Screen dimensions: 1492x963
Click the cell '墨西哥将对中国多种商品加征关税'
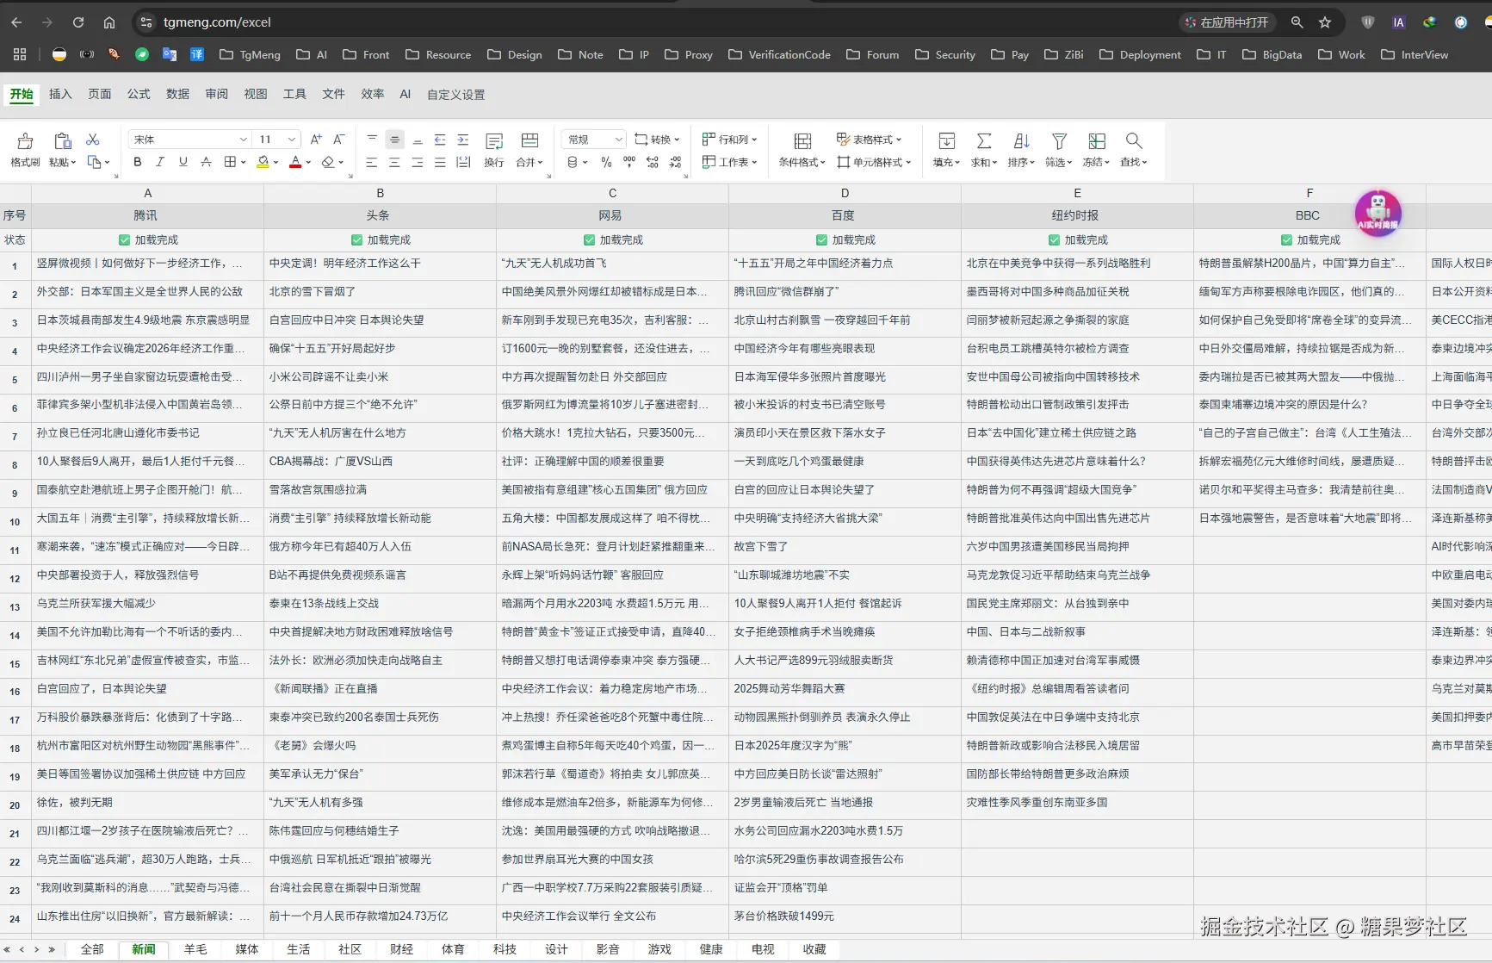[1078, 292]
